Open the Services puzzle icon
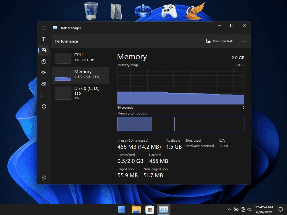 coord(43,106)
